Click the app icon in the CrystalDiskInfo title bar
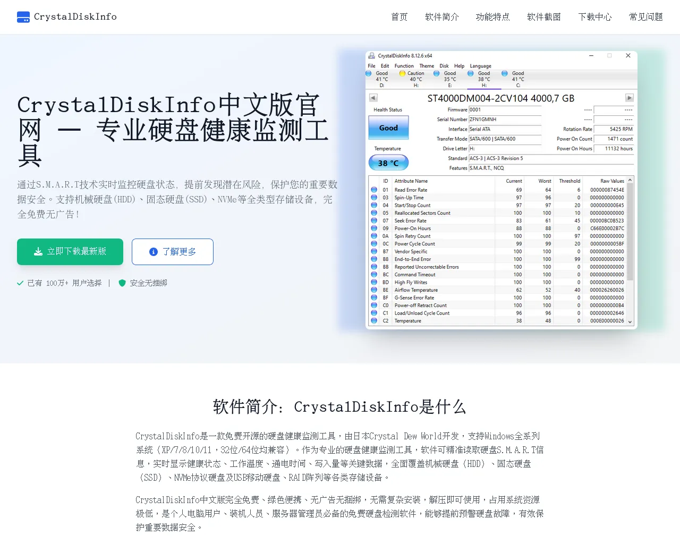Screen dimensions: 680x544 372,56
